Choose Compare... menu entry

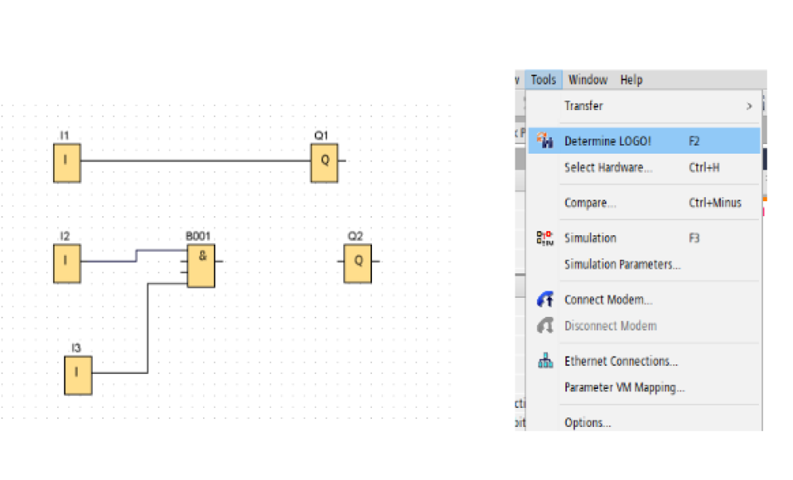tap(644, 203)
